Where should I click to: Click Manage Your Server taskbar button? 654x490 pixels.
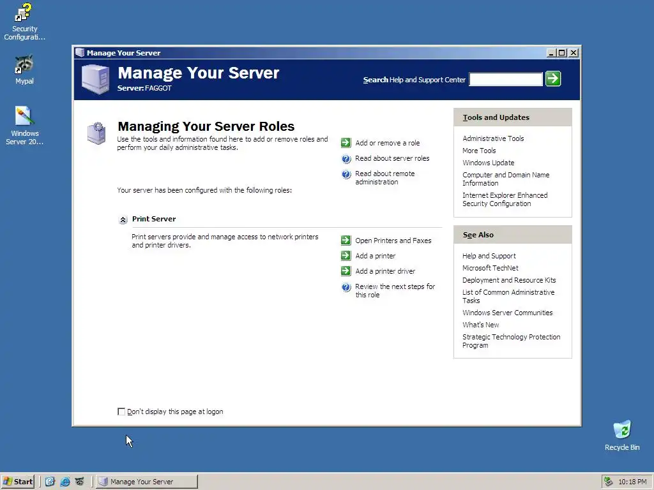(147, 482)
